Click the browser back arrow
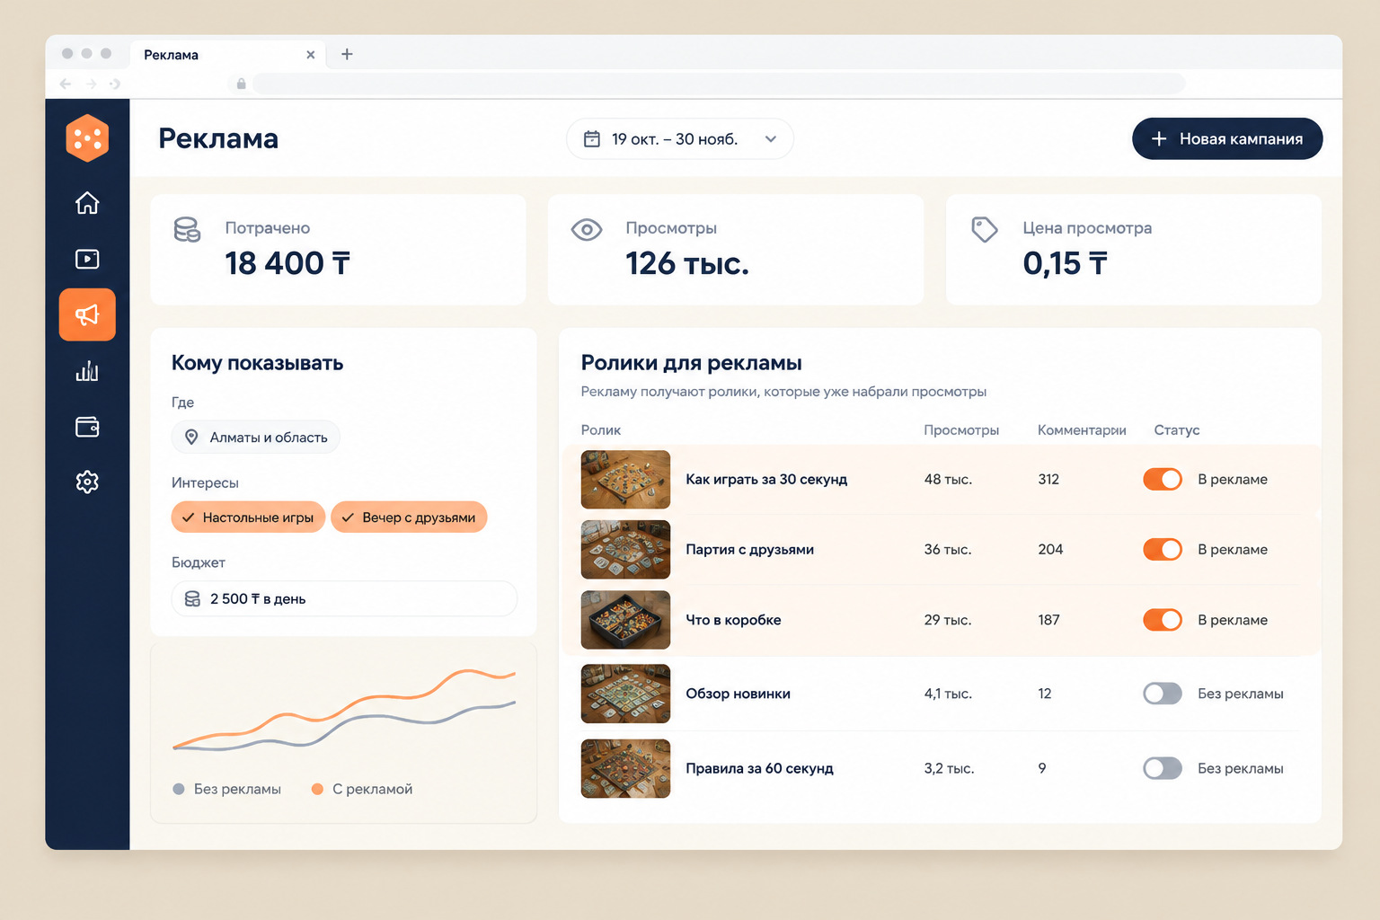This screenshot has height=920, width=1380. coord(66,84)
